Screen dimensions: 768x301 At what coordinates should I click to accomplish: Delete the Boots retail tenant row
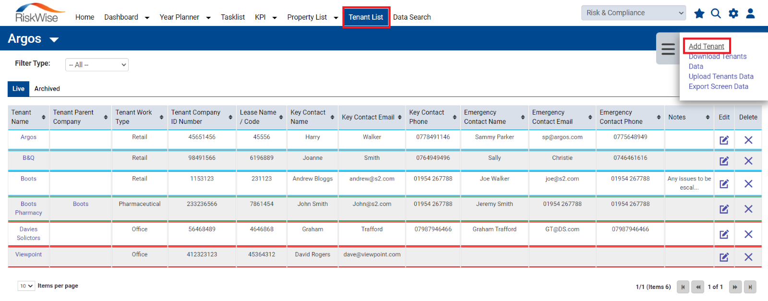click(748, 184)
